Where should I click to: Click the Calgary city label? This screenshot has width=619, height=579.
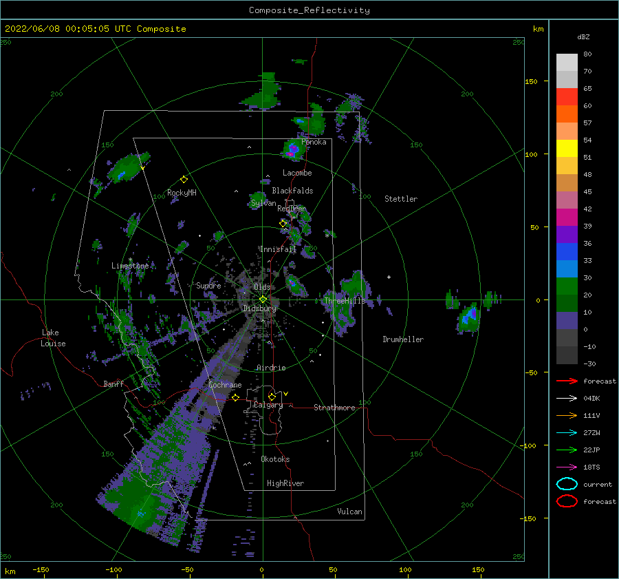coord(268,405)
